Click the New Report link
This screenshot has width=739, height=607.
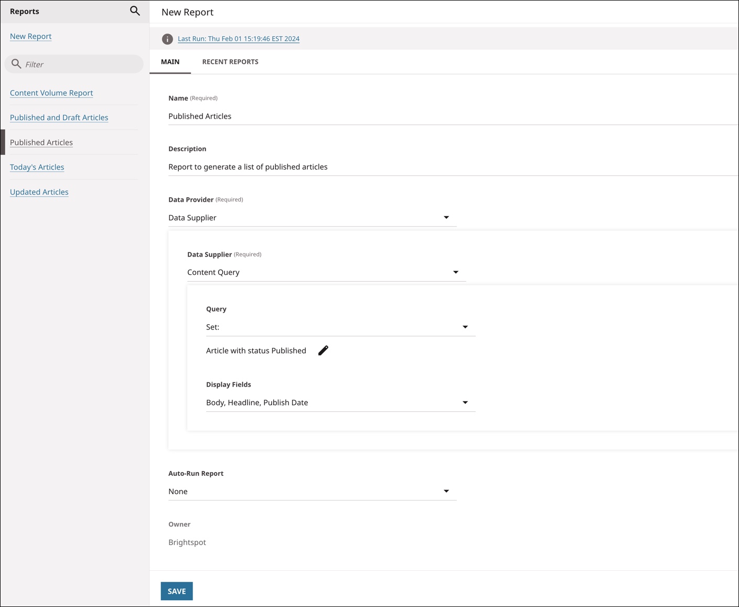click(x=30, y=36)
